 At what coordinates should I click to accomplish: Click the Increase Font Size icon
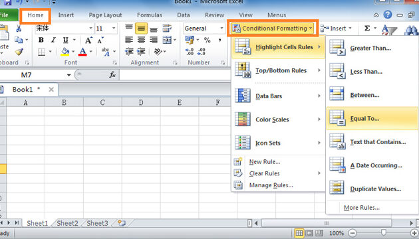(88, 40)
